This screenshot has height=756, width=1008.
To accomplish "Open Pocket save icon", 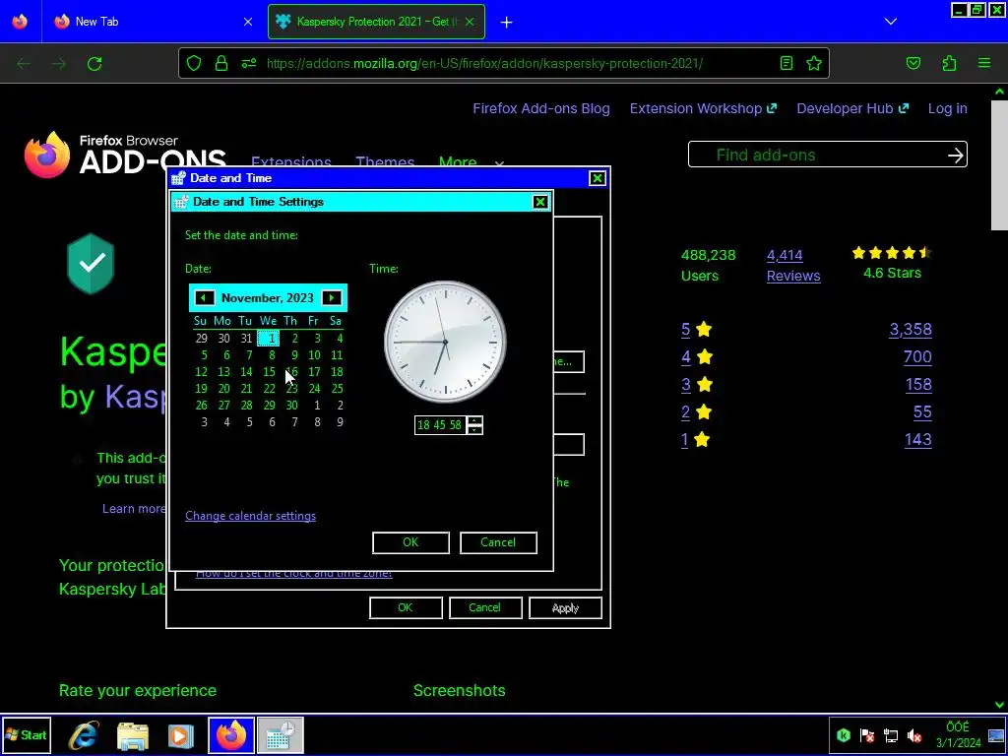I will point(913,63).
